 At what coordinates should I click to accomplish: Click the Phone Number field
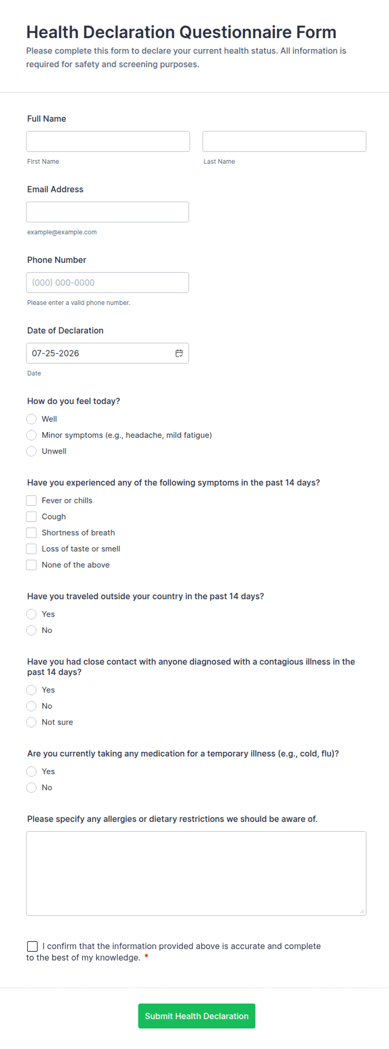click(x=107, y=283)
